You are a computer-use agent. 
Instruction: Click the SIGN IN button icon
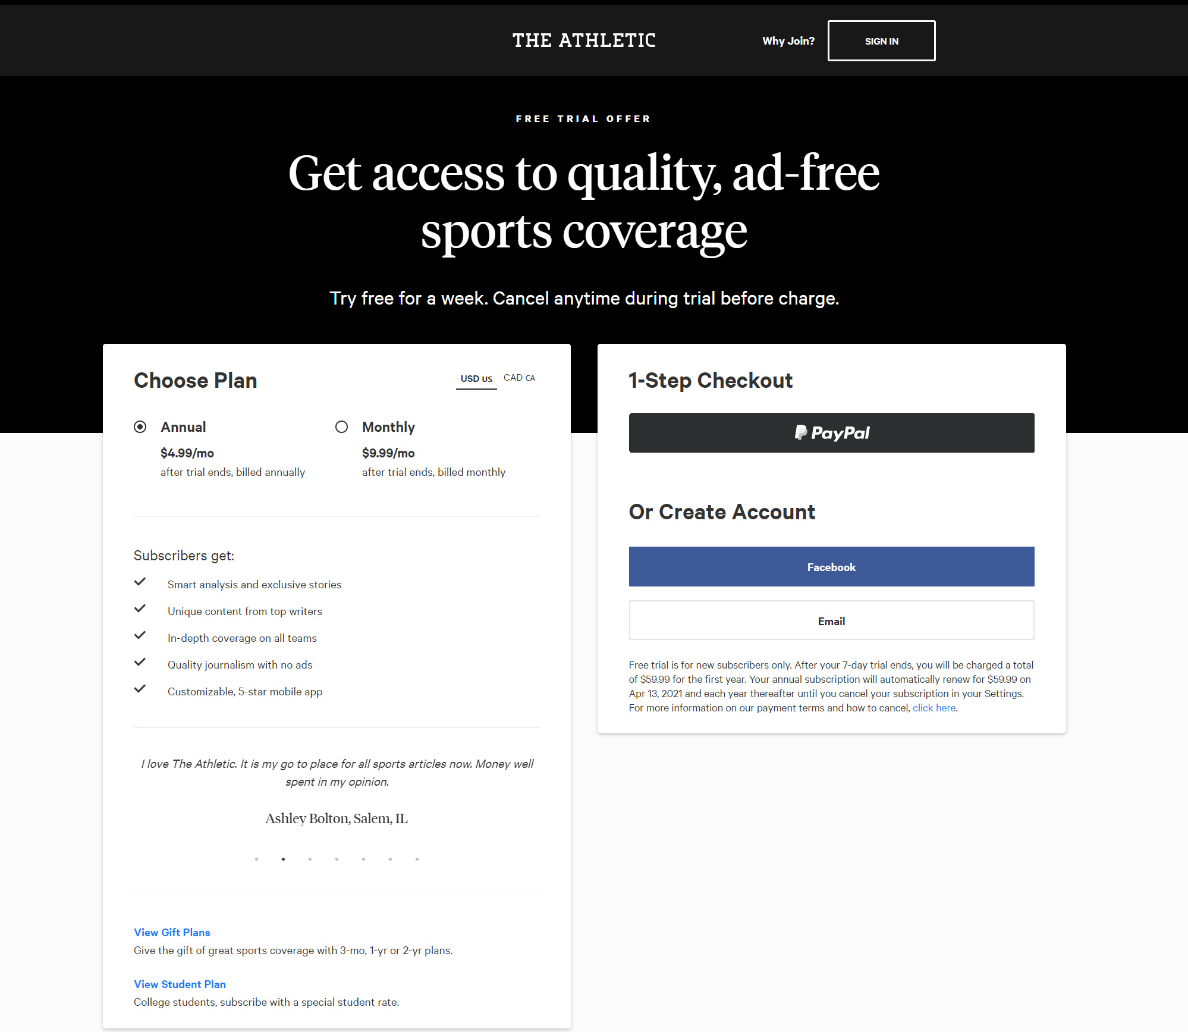(881, 40)
